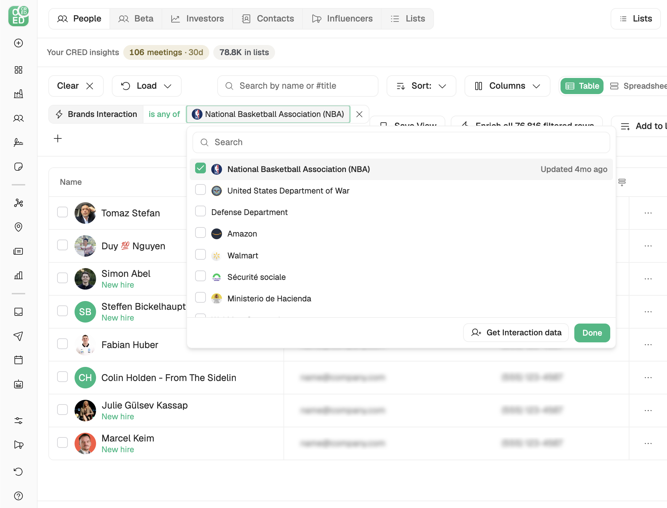Click the Clear filters button

click(76, 86)
